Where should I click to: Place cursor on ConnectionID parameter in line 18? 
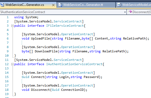[72, 90]
